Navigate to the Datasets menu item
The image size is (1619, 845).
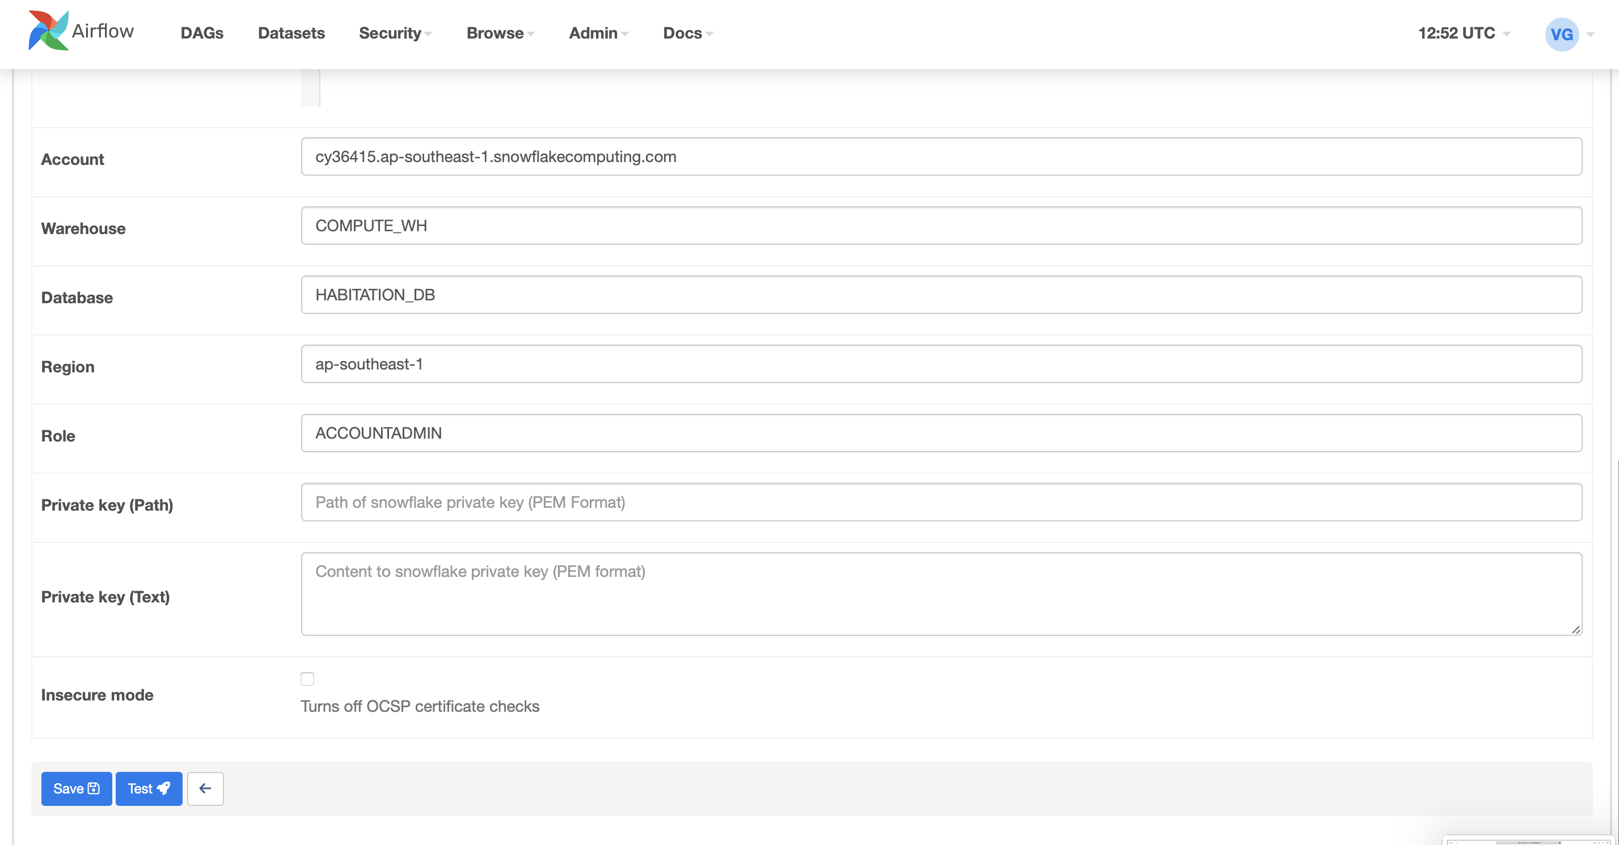290,33
